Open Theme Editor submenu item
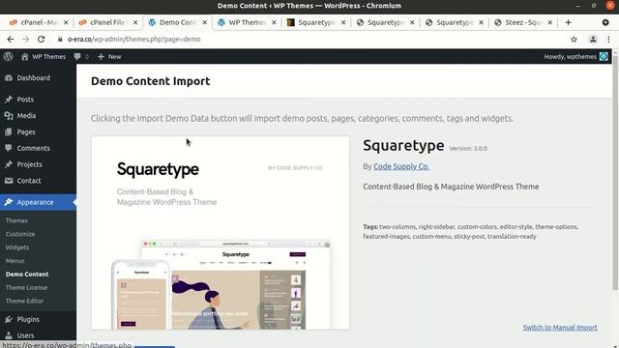Screen dimensions: 619x348 tap(24, 301)
